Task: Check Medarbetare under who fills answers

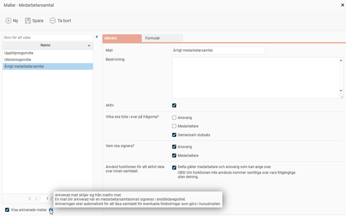Action: [x=174, y=126]
